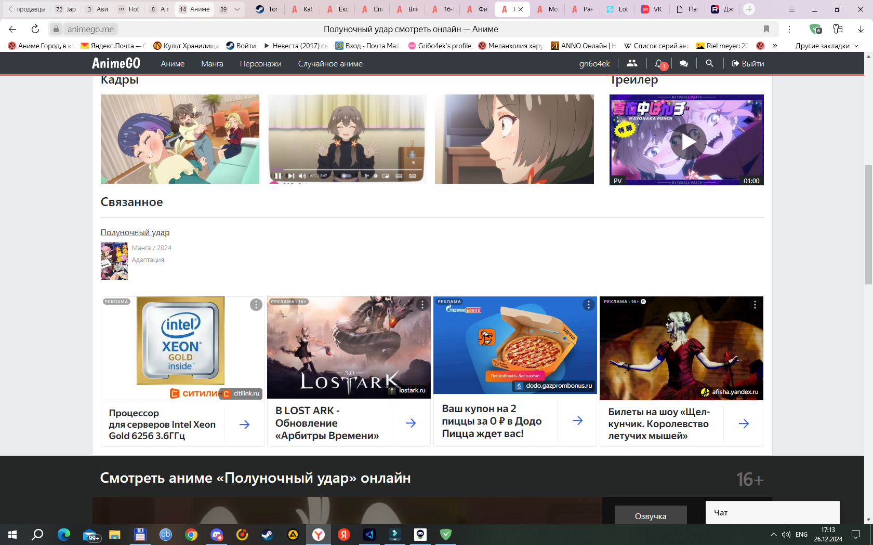The height and width of the screenshot is (545, 873).
Task: Launch Steam from the taskbar
Action: [267, 534]
